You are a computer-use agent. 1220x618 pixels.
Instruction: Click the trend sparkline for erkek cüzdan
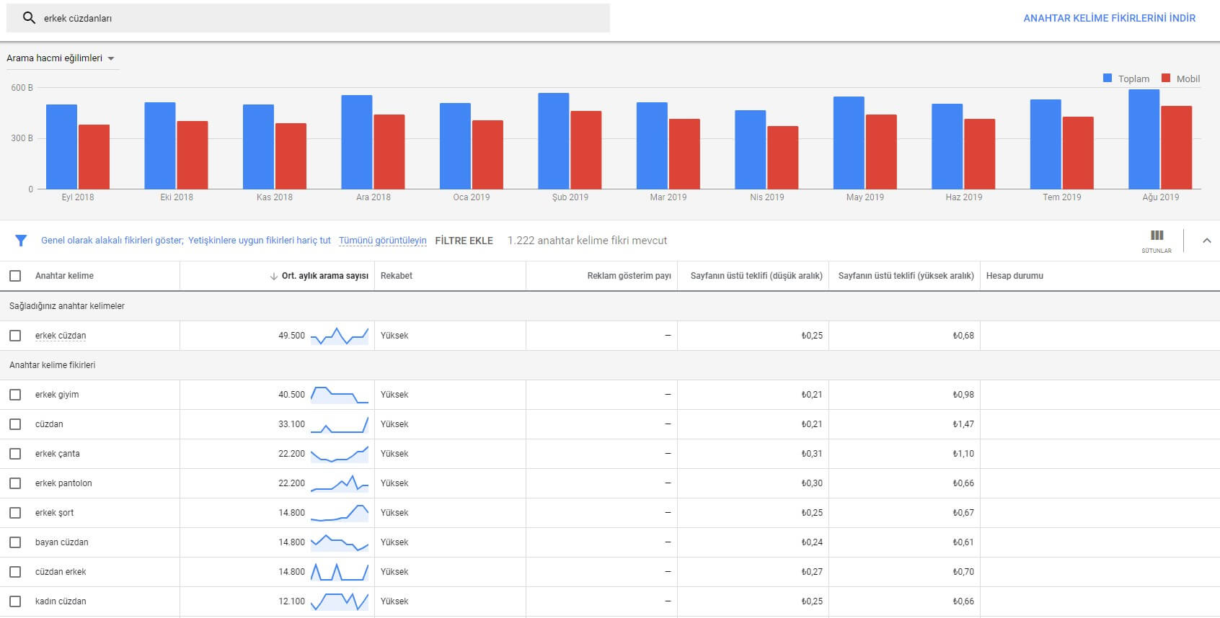(x=339, y=336)
